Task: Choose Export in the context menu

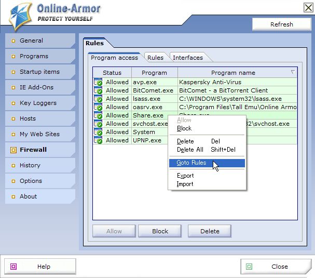Action: pyautogui.click(x=207, y=176)
